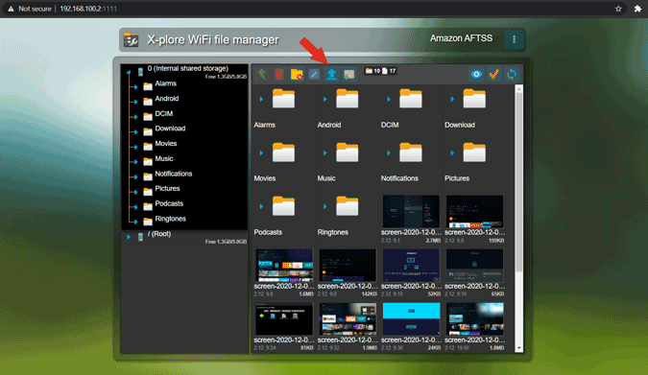Click the Amazon AFTSS device name
The height and width of the screenshot is (375, 648).
pyautogui.click(x=461, y=38)
